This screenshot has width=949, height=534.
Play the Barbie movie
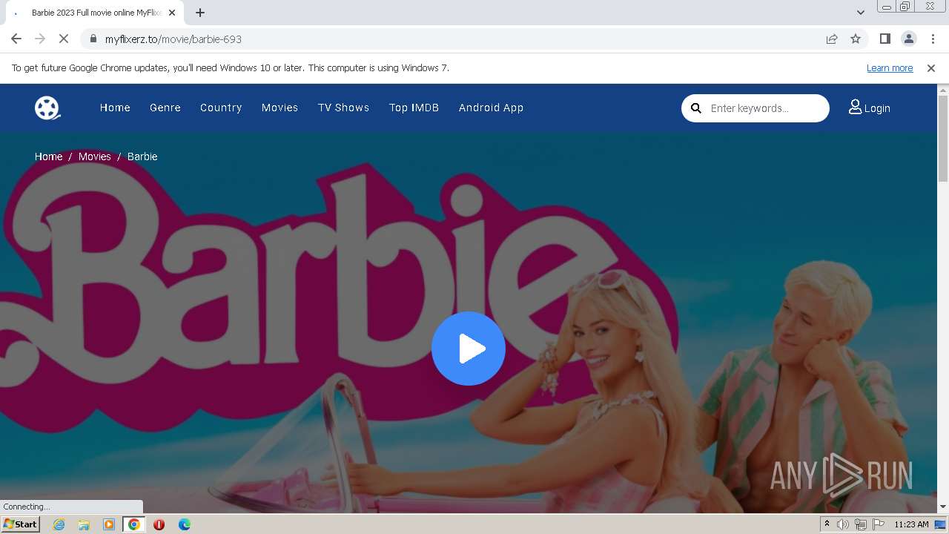click(469, 349)
